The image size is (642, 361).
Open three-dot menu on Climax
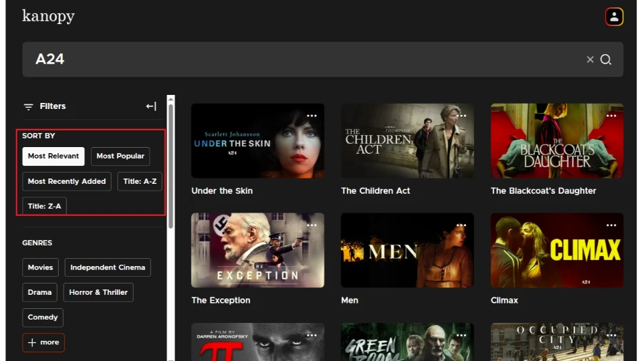tap(611, 225)
